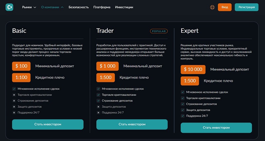Collapse the О компании dropdown menu
This screenshot has width=265, height=141.
click(x=52, y=7)
